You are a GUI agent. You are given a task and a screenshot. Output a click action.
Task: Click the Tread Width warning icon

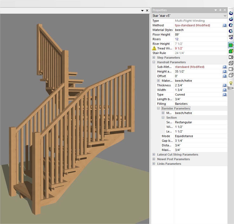click(x=154, y=48)
